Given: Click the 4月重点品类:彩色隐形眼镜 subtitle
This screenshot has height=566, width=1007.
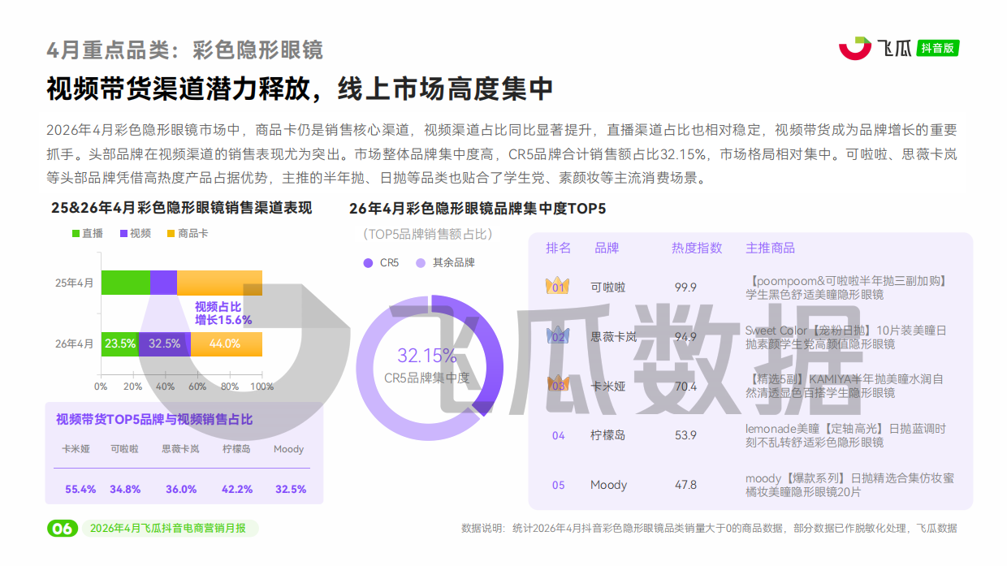Looking at the screenshot, I should [x=184, y=50].
